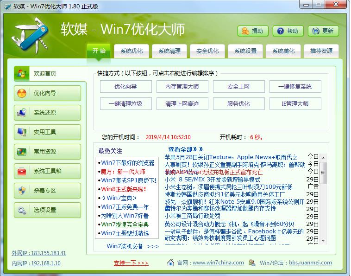Open 选项设置 from the sidebar

tap(47, 210)
